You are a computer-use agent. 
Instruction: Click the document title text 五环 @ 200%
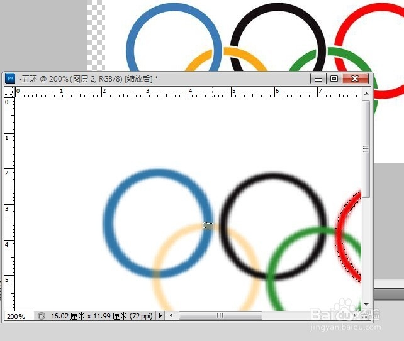(44, 78)
